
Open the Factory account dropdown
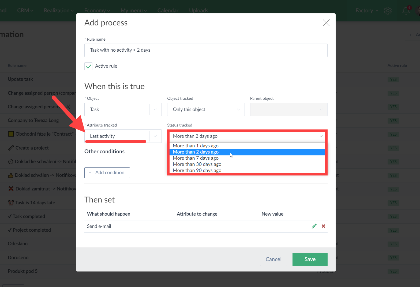pos(367,10)
